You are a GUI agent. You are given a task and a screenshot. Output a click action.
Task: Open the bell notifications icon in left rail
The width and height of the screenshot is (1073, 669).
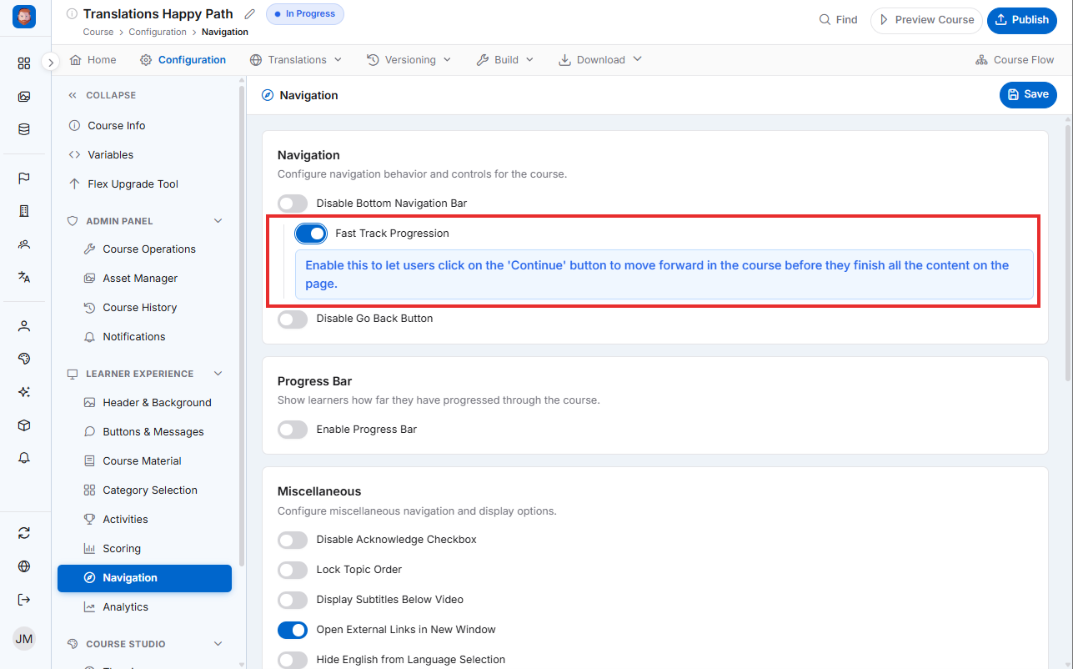coord(24,458)
